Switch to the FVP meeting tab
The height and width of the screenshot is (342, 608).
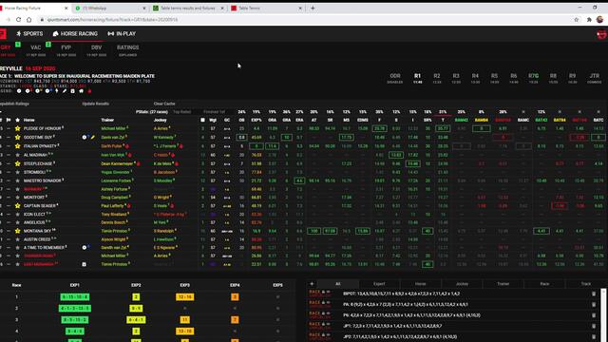coord(66,50)
